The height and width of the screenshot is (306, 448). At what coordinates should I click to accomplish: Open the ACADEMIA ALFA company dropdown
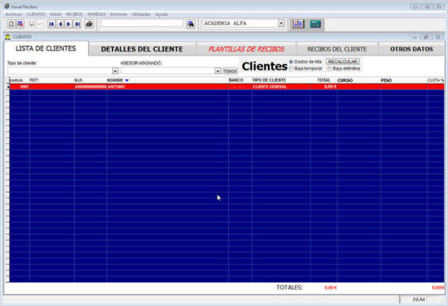click(x=281, y=23)
